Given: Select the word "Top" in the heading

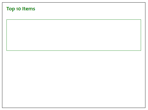Looking at the screenshot, I should (11, 9).
